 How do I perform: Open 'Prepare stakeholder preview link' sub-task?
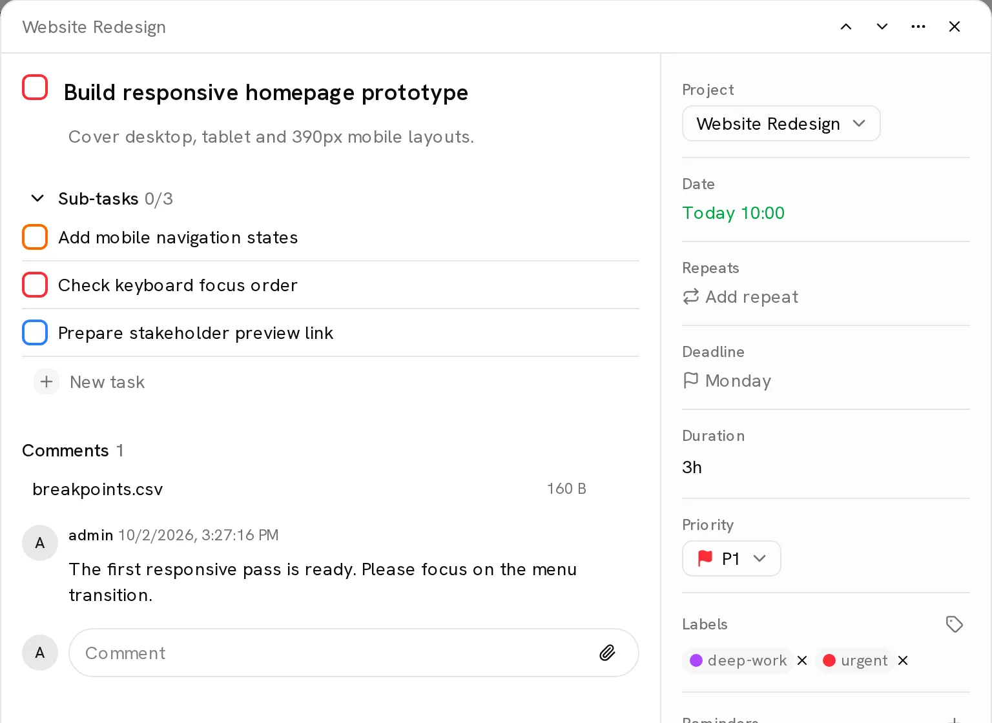(196, 333)
